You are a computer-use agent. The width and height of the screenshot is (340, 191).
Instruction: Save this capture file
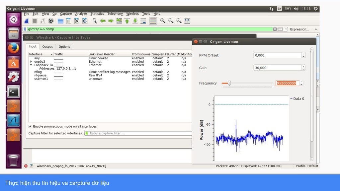click(x=68, y=21)
